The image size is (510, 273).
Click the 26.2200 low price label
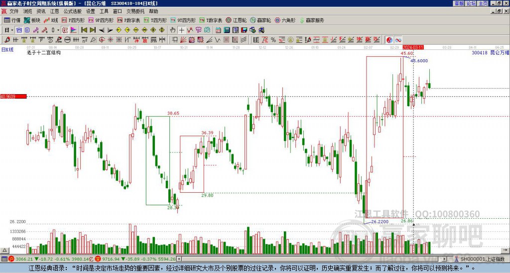(380, 222)
